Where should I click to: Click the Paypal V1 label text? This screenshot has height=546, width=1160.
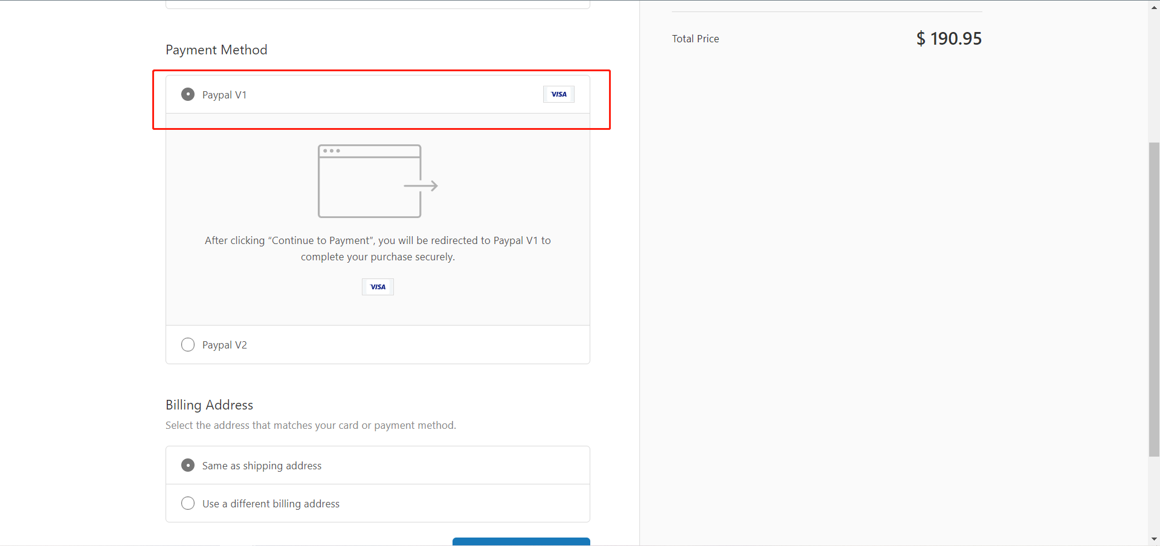point(224,95)
